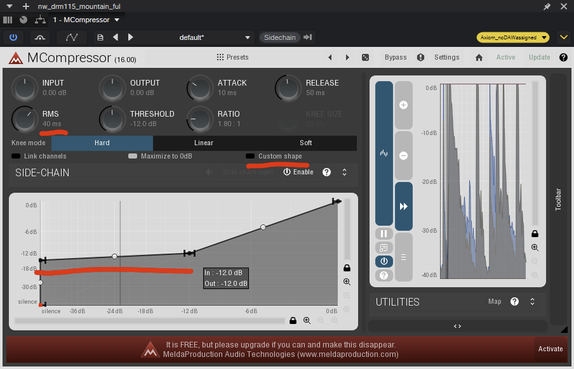Click the popup window icon below pause
Image resolution: width=574 pixels, height=369 pixels.
point(384,247)
